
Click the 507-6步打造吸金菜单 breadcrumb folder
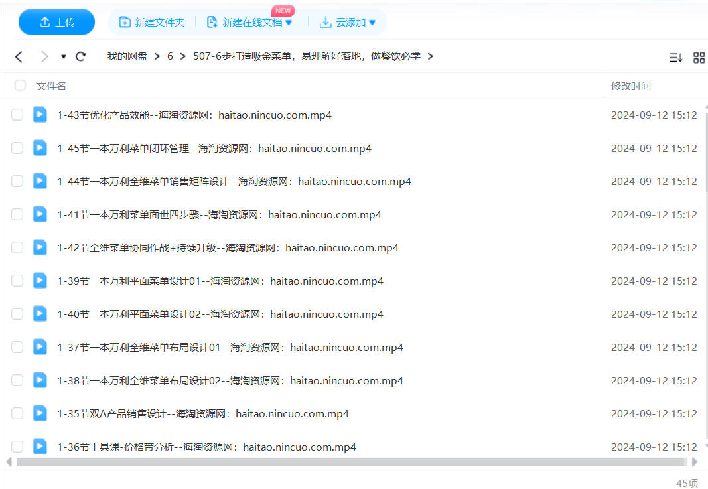[x=307, y=56]
